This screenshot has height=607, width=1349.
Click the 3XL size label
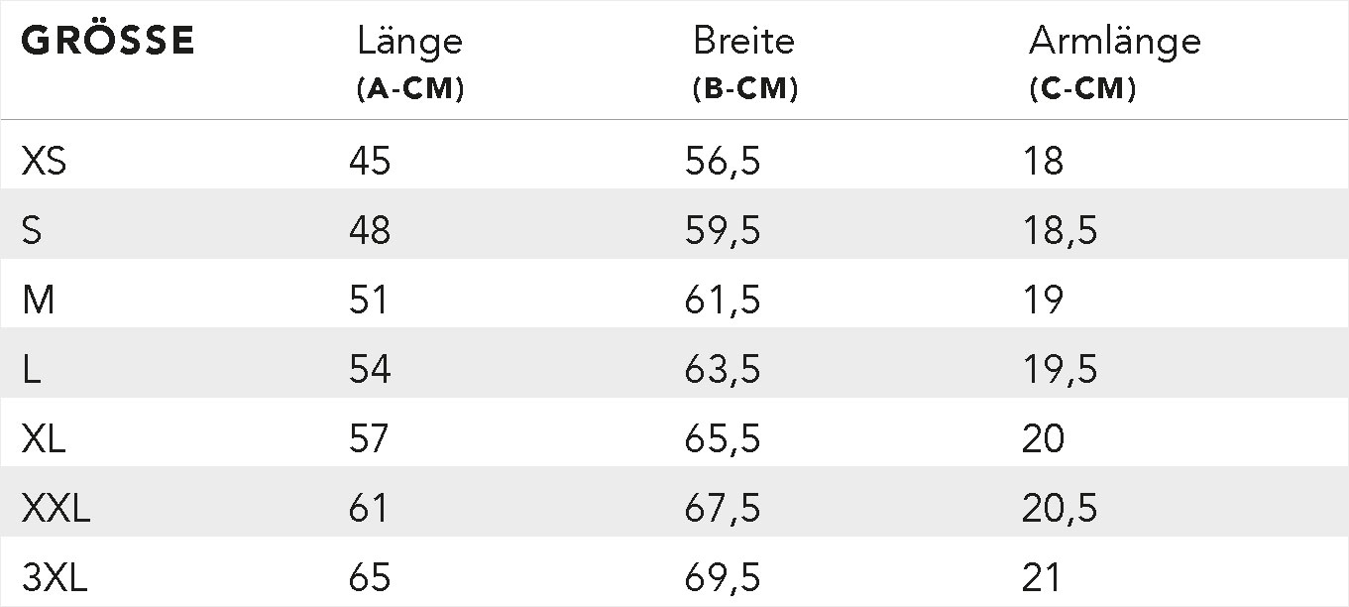(x=56, y=578)
